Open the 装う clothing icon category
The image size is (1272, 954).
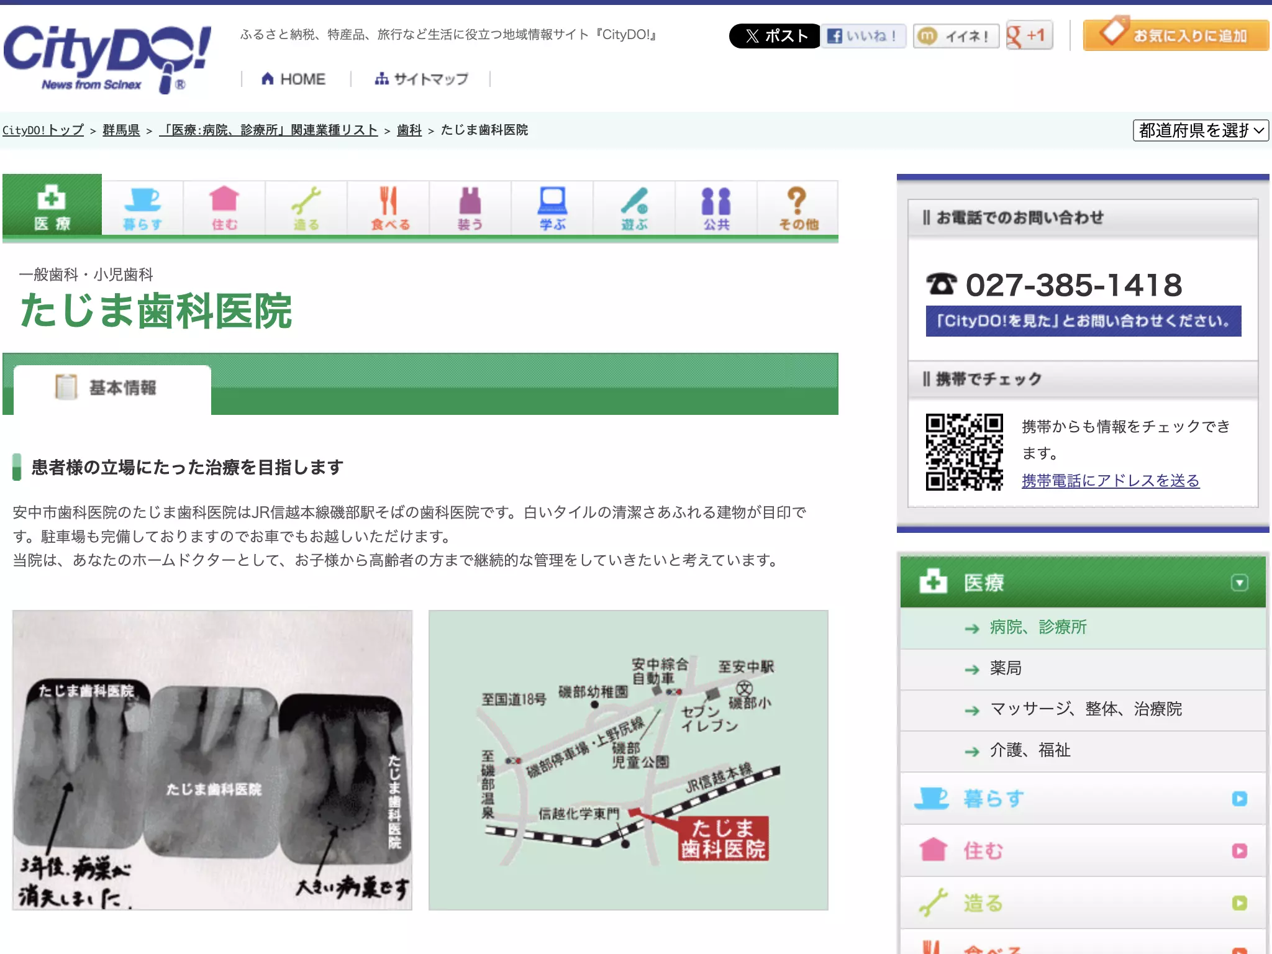point(470,209)
